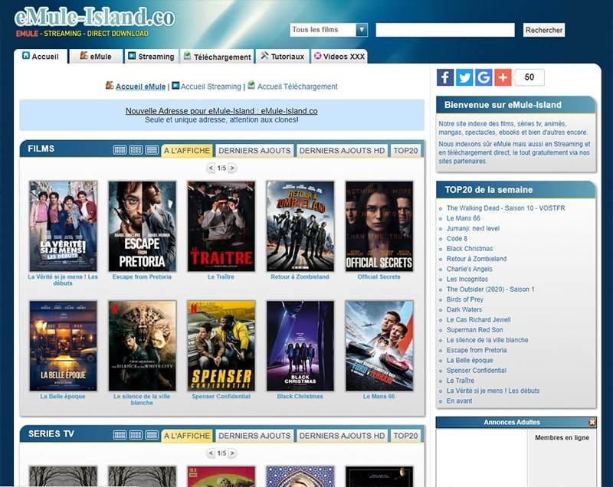Select list view in FILMS header
Image resolution: width=613 pixels, height=487 pixels.
152,150
